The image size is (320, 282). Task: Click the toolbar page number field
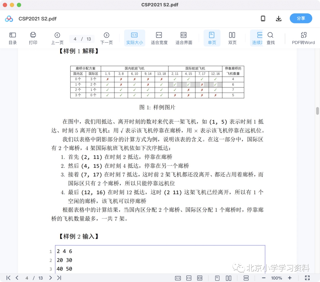pos(82,39)
